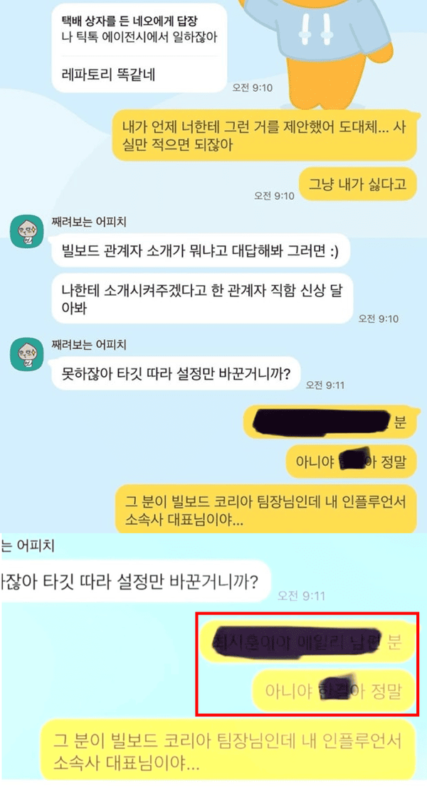427x790 pixels.
Task: Select the red-boxed smudged bubble ending in 분
Action: (x=307, y=642)
